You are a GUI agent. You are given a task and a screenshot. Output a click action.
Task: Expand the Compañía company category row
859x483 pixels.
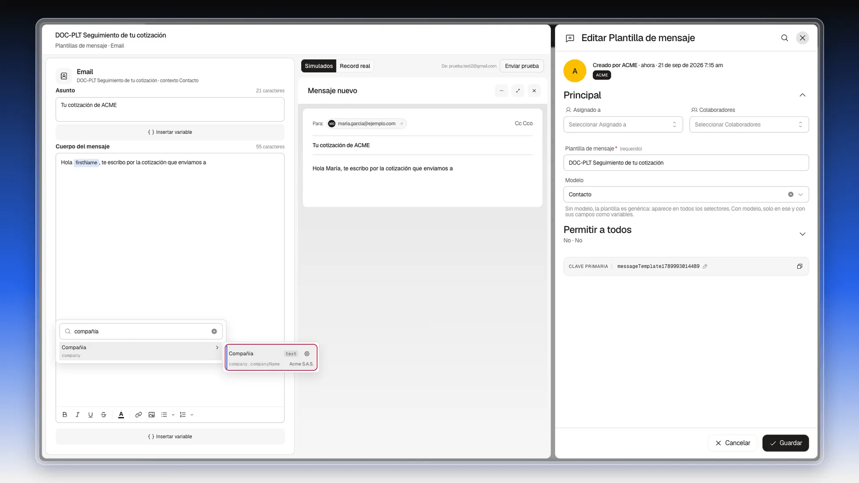[140, 351]
